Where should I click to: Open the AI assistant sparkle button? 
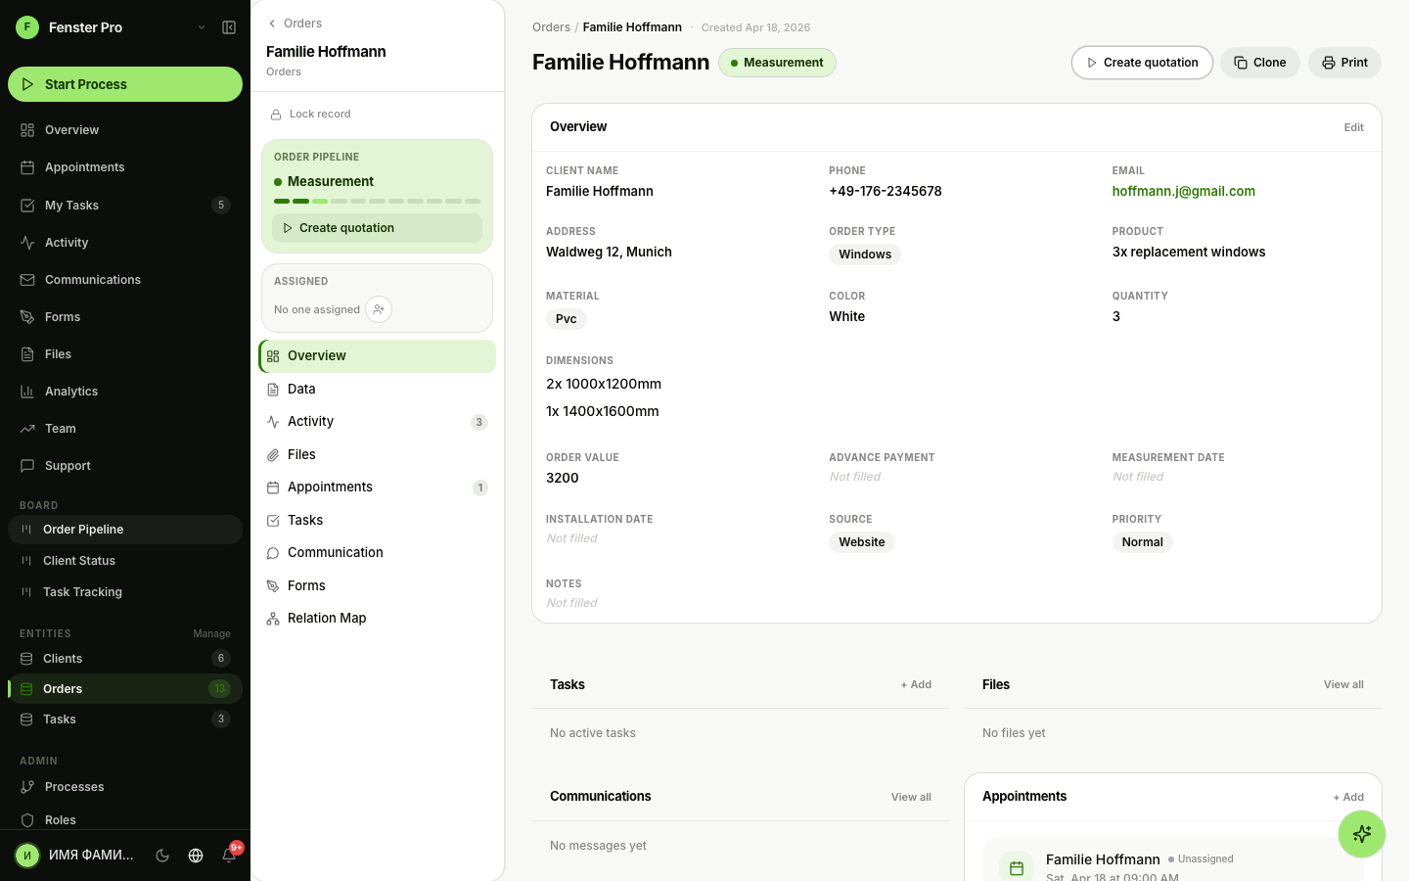[x=1361, y=834]
